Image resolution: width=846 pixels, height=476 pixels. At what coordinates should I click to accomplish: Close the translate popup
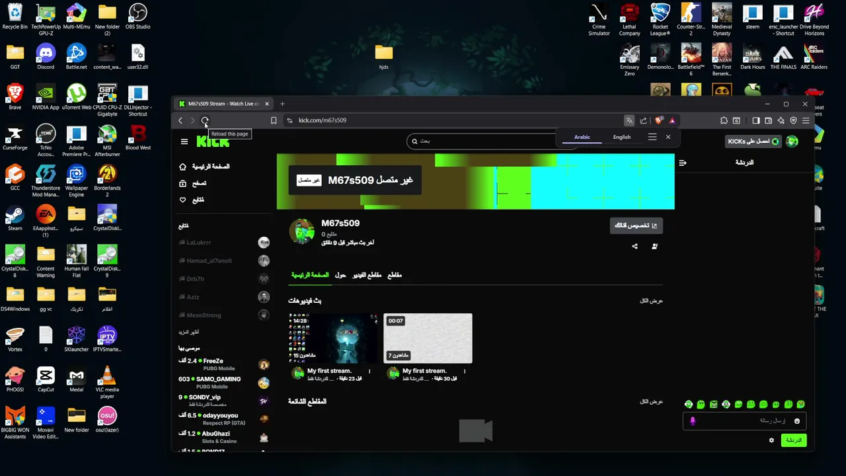[668, 137]
